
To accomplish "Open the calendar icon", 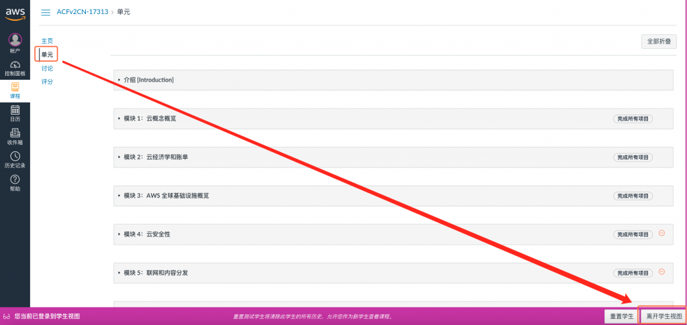I will pyautogui.click(x=15, y=110).
